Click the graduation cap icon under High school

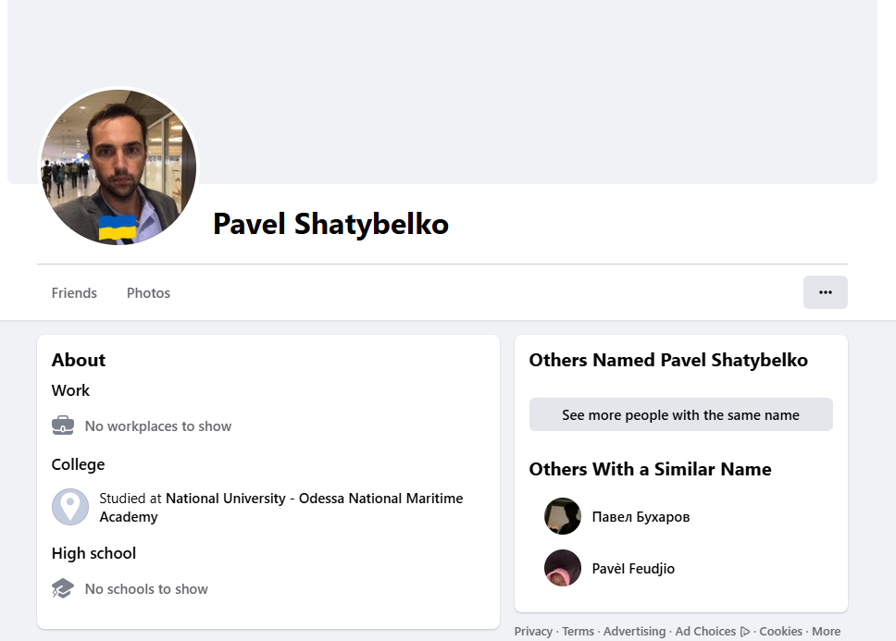click(x=63, y=589)
